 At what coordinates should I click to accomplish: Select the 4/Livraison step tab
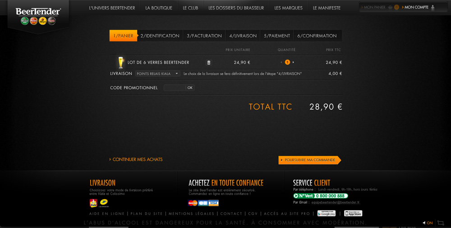[243, 36]
